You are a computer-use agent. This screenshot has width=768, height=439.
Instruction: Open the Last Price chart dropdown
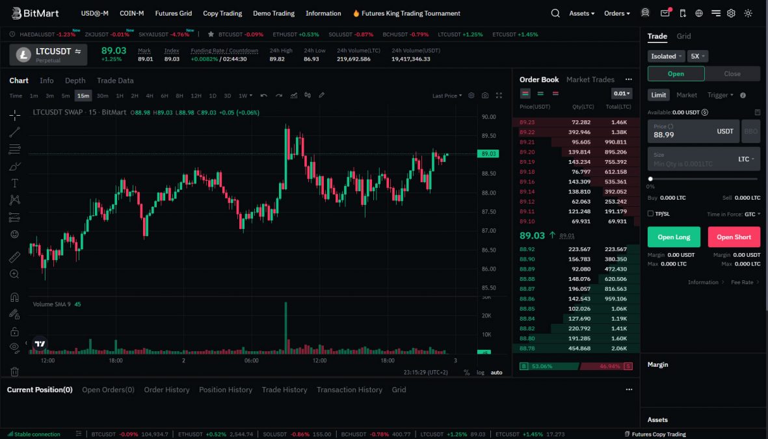click(x=447, y=96)
